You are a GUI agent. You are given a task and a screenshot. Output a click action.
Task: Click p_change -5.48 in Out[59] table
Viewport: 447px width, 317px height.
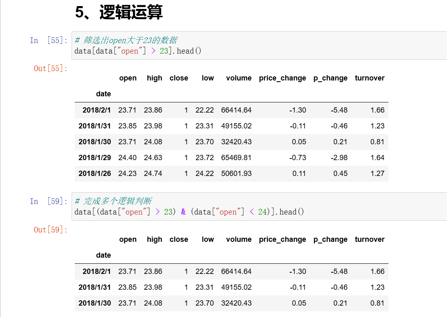tap(339, 271)
